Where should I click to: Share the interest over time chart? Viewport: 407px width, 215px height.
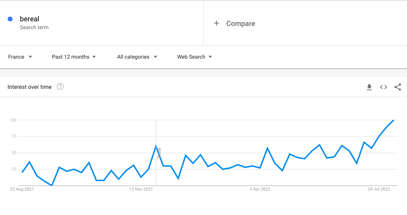click(x=398, y=87)
